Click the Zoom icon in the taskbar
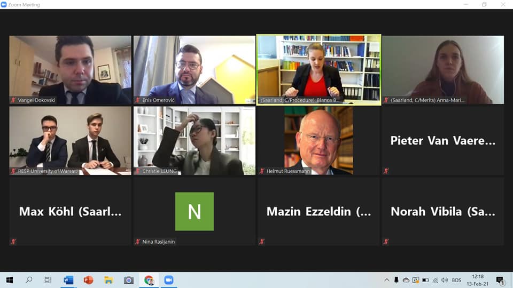 [169, 280]
